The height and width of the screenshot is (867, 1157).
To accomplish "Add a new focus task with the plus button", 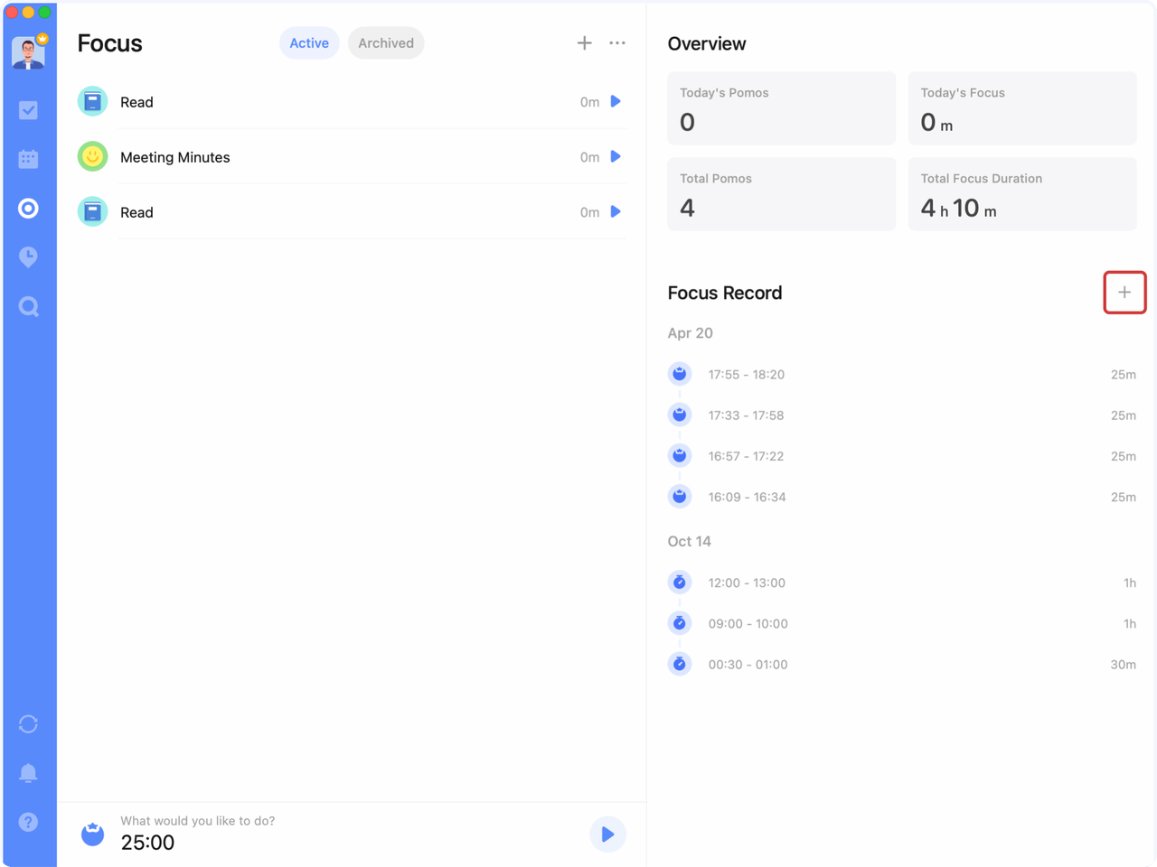I will [584, 42].
